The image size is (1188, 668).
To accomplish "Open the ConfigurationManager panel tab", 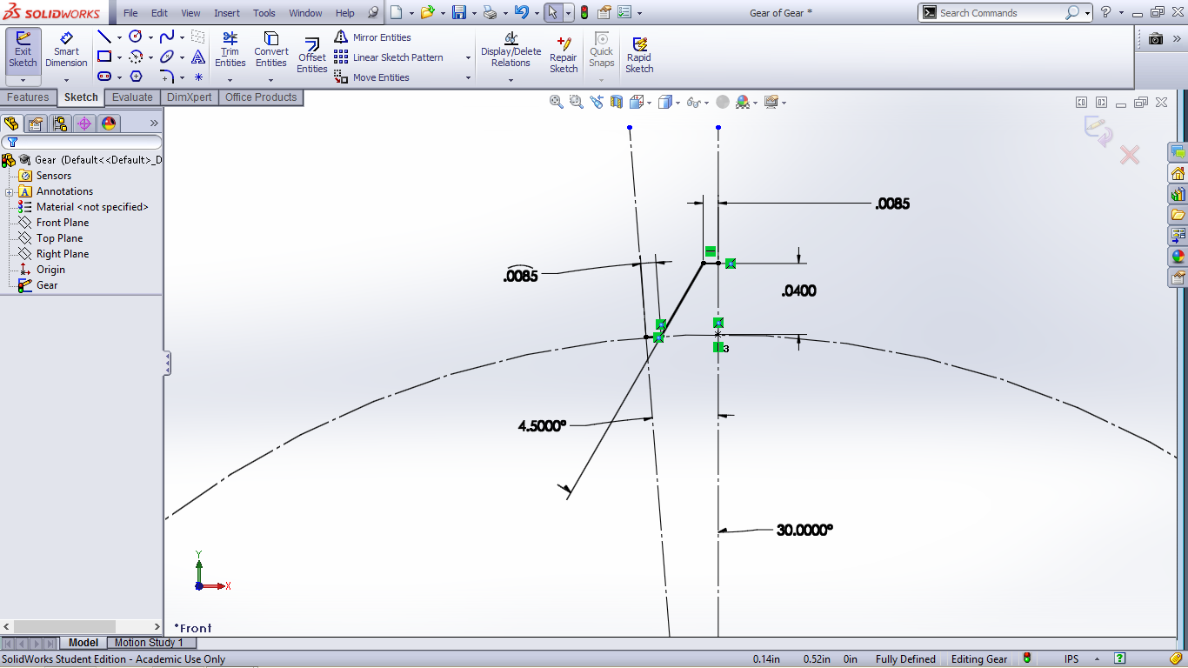I will tap(60, 124).
